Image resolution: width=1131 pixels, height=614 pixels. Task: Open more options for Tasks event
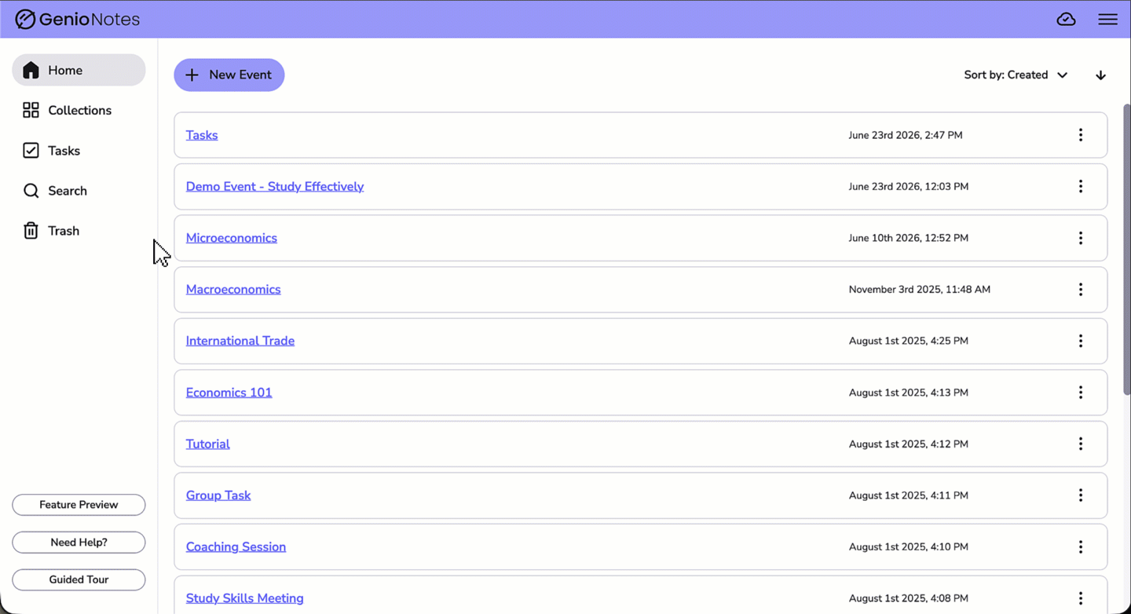tap(1081, 135)
